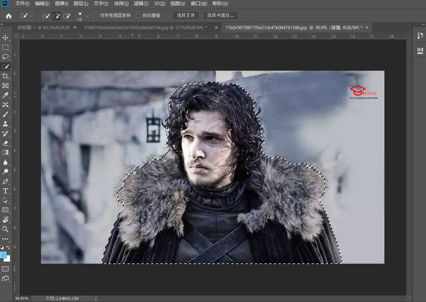Open the 图像 menu
Viewport: 426px width, 302px height.
pos(62,3)
